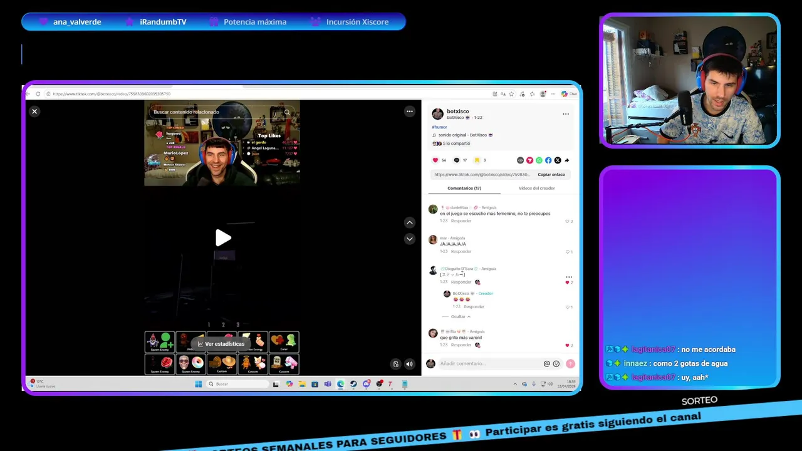This screenshot has height=451, width=802.
Task: Bookmark the video with the favorites icon
Action: 477,160
